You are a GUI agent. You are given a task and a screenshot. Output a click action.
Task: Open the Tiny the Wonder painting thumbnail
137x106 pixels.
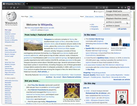pyautogui.click(x=72, y=91)
